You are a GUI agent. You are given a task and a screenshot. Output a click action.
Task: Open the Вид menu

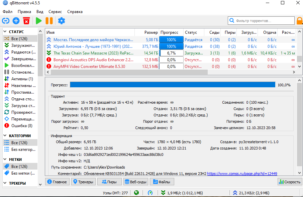40,12
